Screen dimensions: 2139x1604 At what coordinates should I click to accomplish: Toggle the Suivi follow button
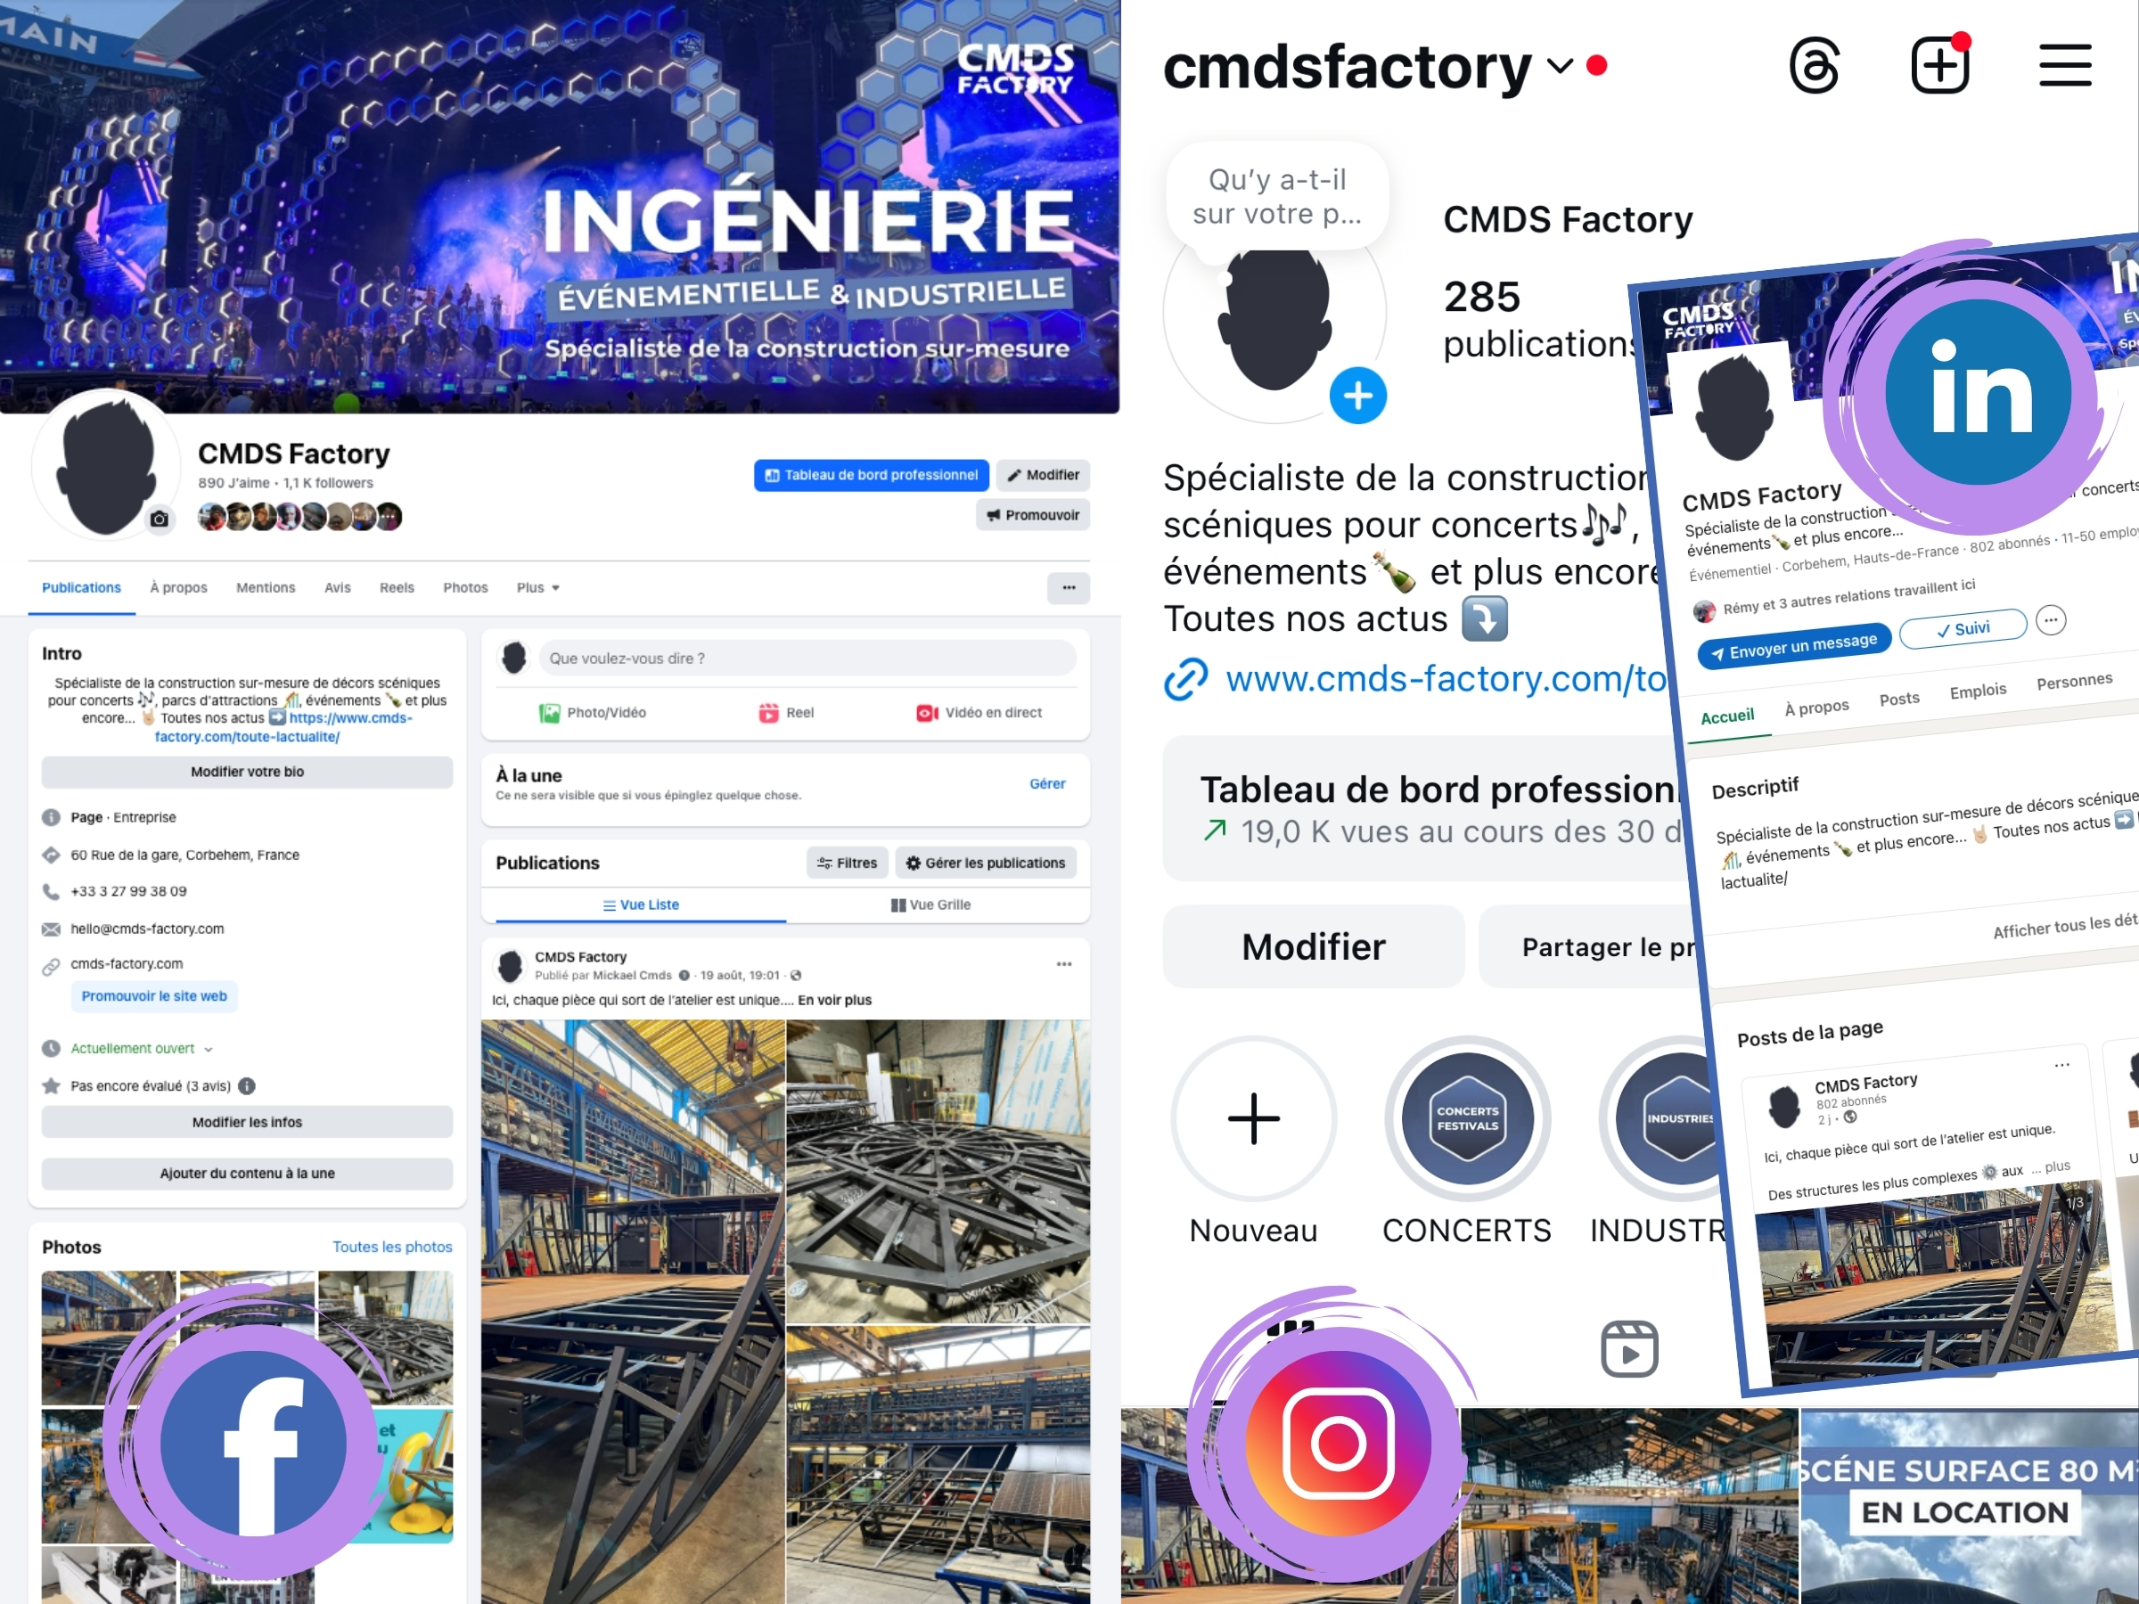[x=1962, y=629]
